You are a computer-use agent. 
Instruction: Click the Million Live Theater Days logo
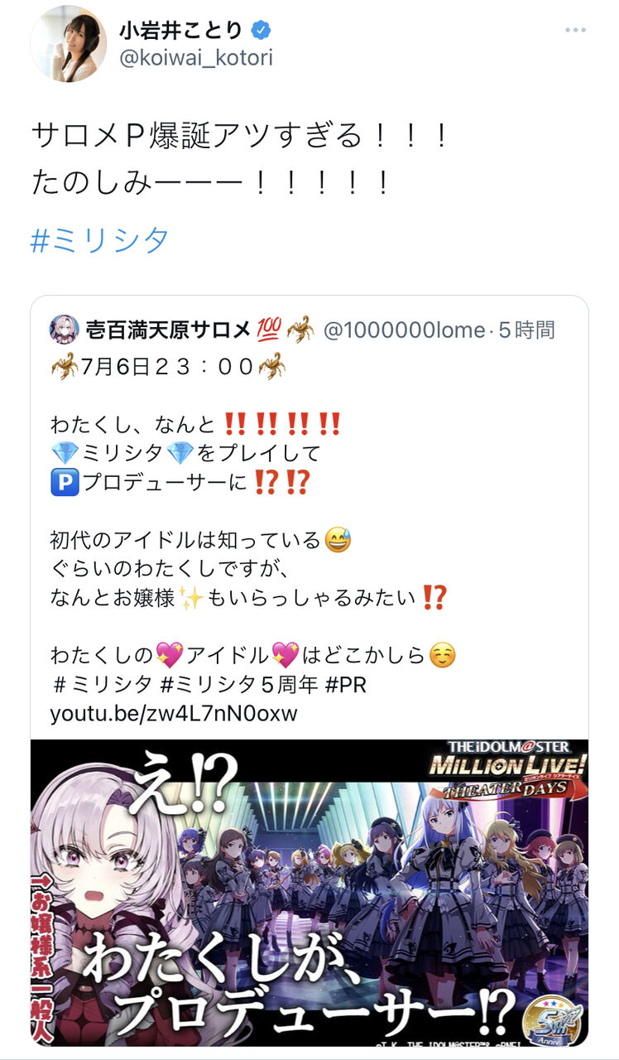pos(506,772)
